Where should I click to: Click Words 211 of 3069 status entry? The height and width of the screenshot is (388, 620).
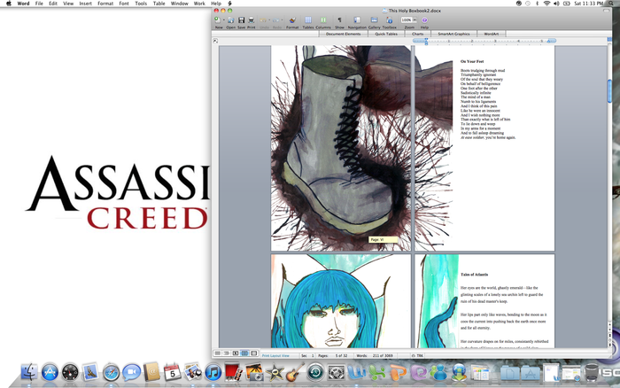375,355
